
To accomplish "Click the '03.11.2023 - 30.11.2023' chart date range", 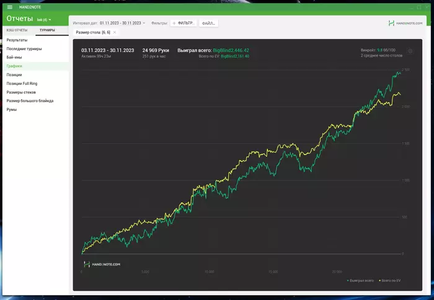I will tap(108, 50).
